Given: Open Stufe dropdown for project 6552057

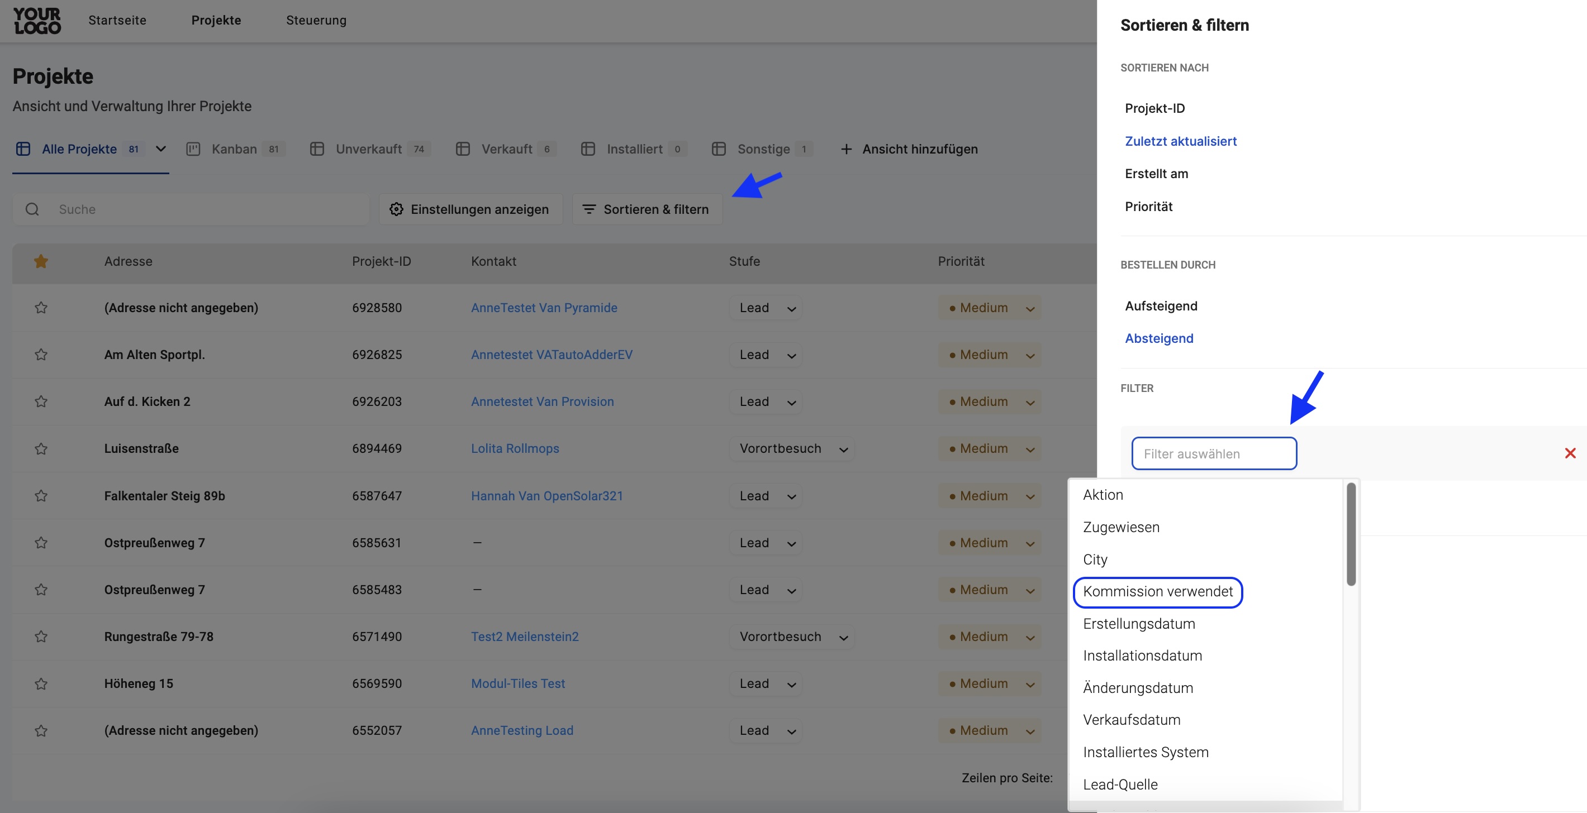Looking at the screenshot, I should (x=766, y=730).
